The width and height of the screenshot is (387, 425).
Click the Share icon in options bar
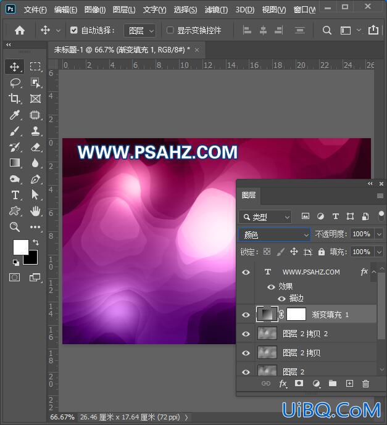point(373,30)
